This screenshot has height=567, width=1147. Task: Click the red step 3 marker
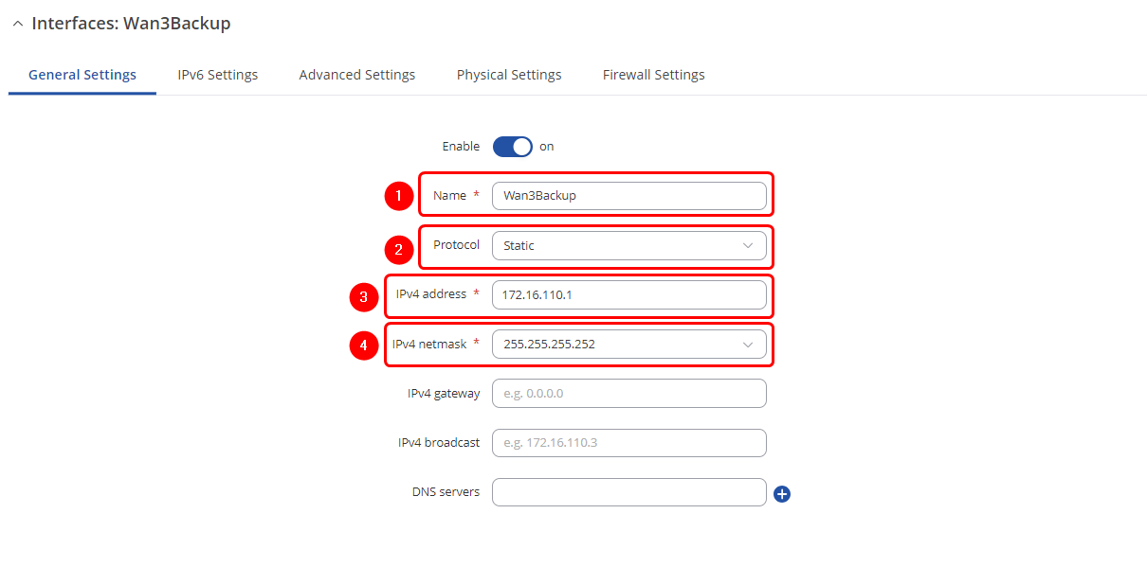click(363, 298)
